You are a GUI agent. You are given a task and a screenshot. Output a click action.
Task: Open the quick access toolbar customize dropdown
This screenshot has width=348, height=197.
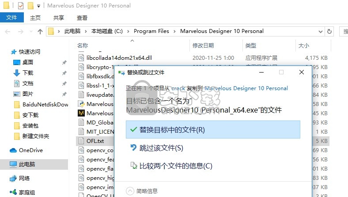click(38, 6)
